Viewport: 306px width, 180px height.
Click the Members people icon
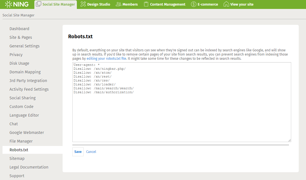click(x=118, y=4)
